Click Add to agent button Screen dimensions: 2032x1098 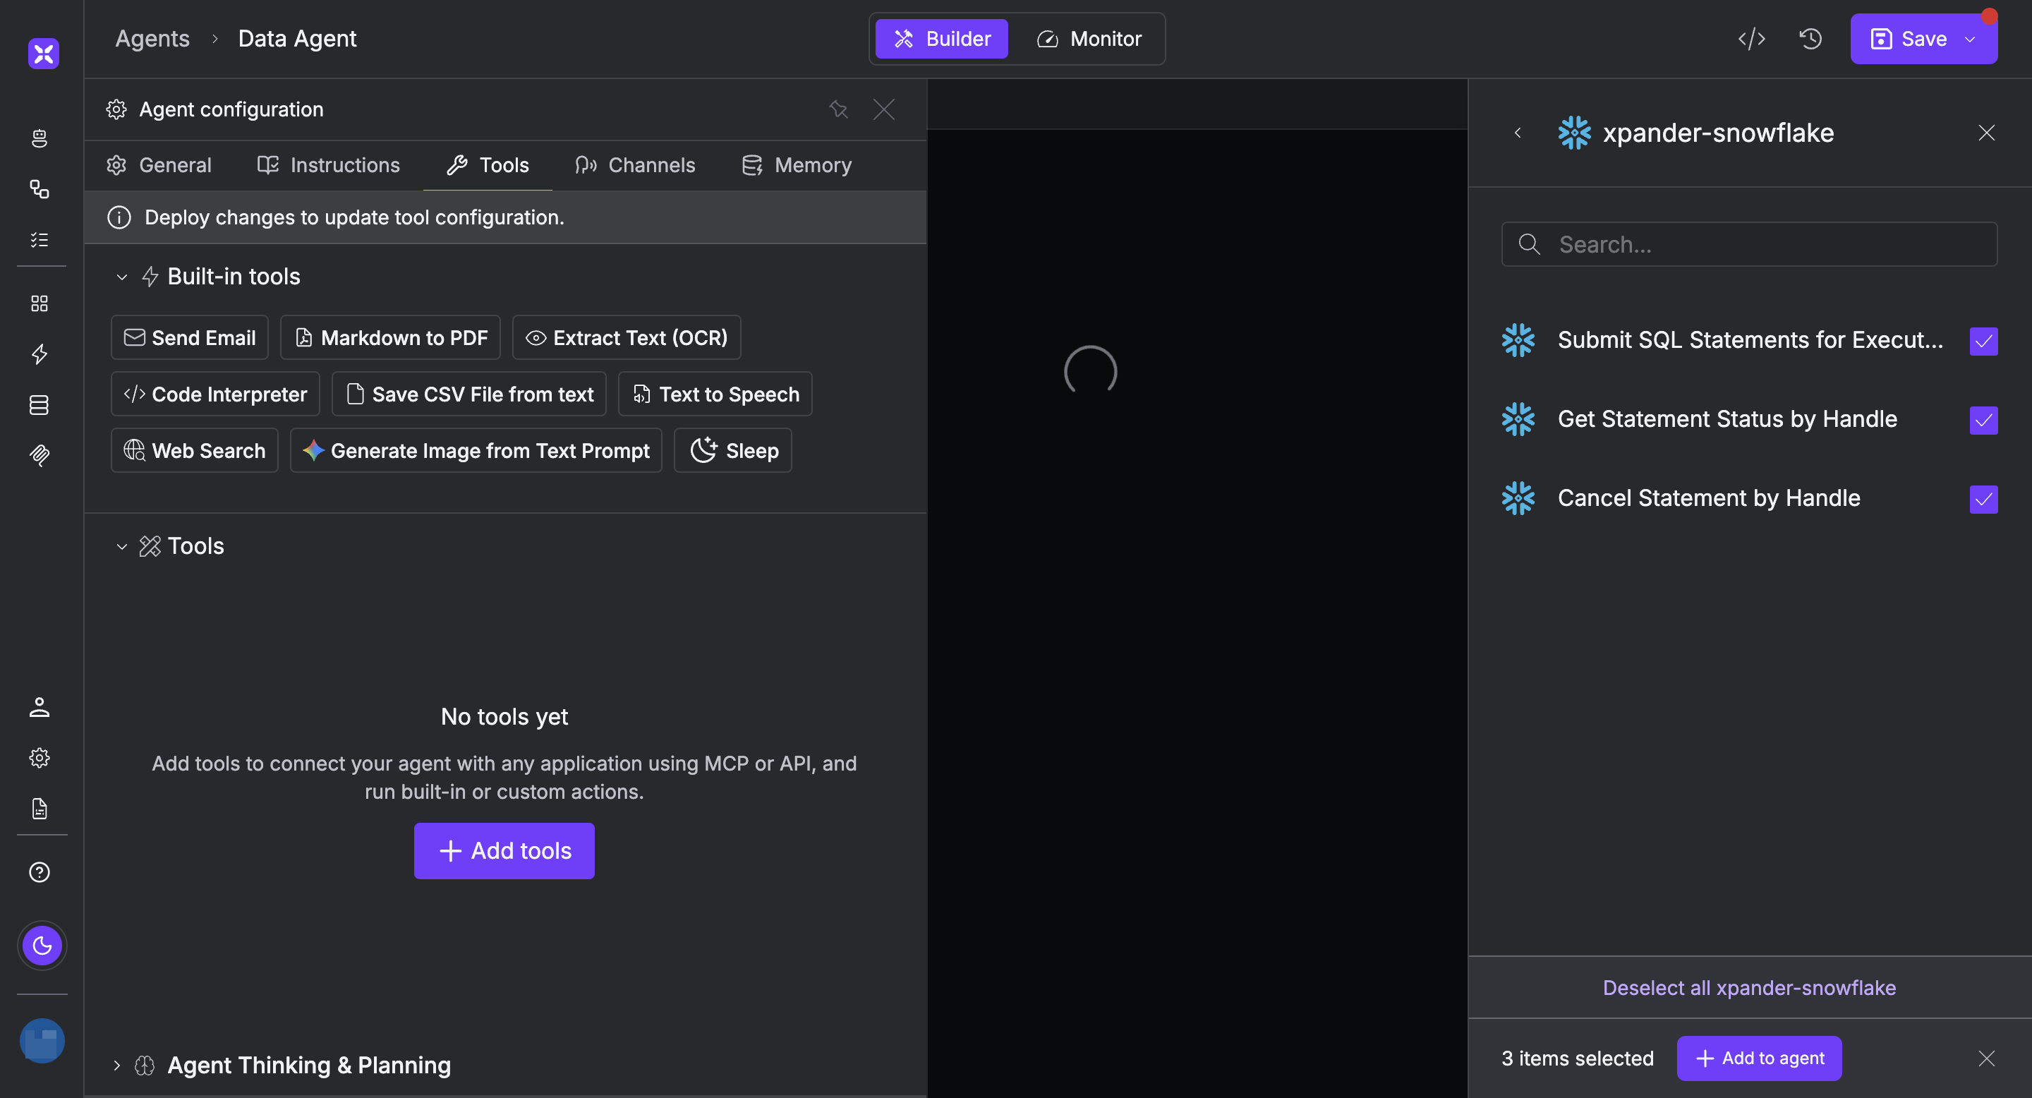pos(1759,1058)
